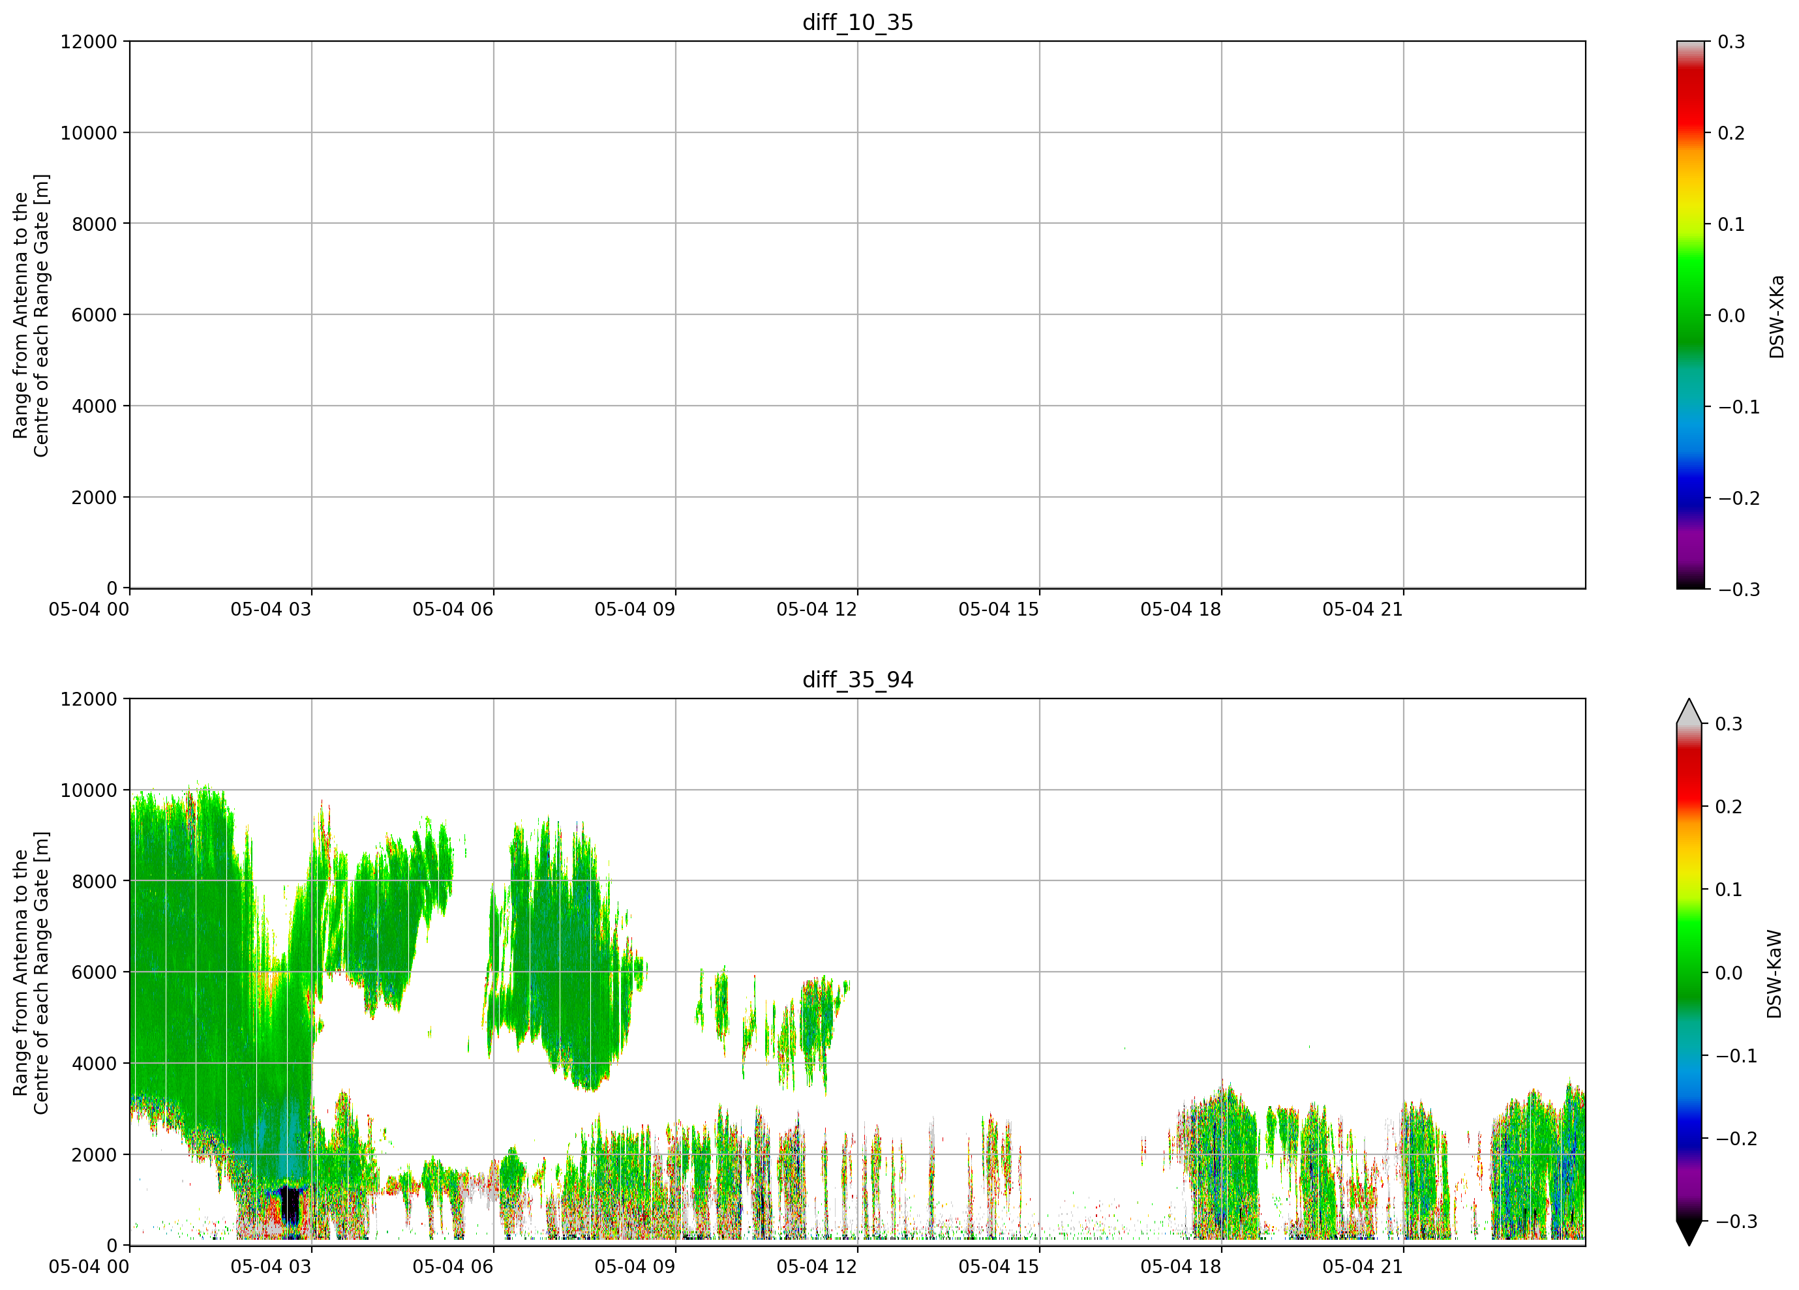The image size is (1799, 1290).
Task: Select the 12000 y-tick in diff_10_35 plot
Action: click(x=89, y=42)
